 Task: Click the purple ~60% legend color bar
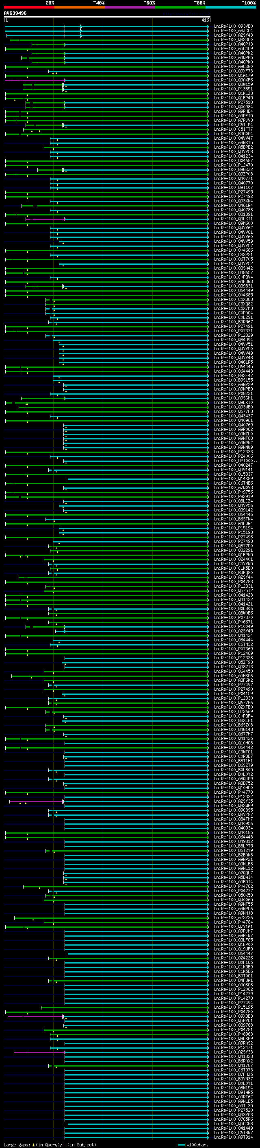point(130,7)
